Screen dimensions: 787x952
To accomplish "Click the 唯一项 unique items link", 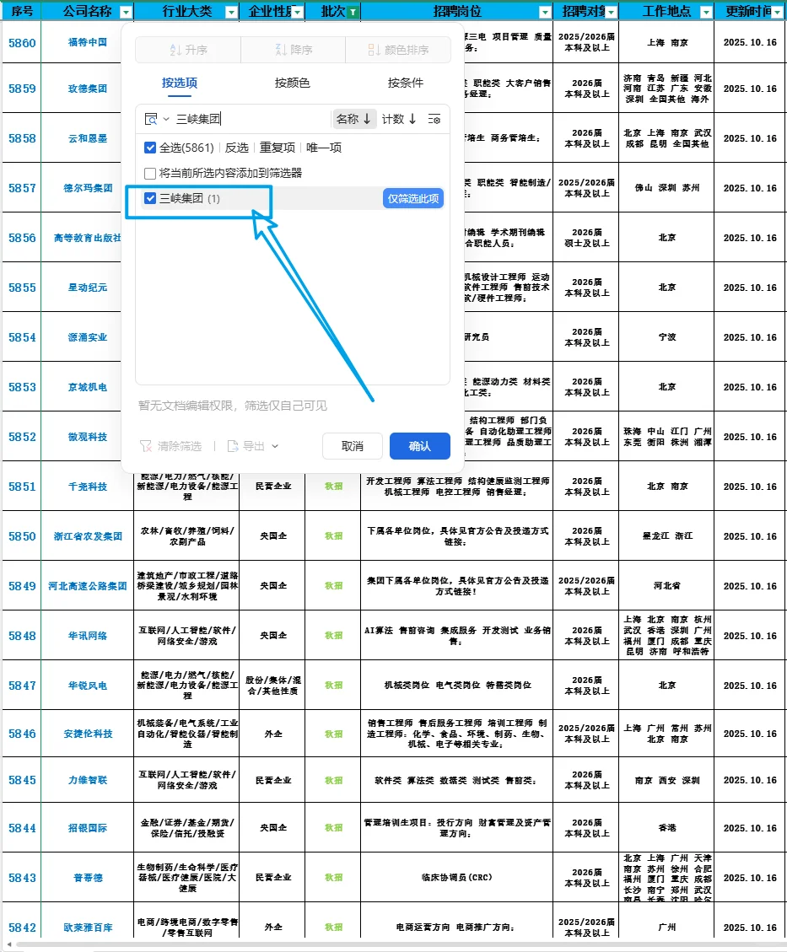I will [324, 148].
